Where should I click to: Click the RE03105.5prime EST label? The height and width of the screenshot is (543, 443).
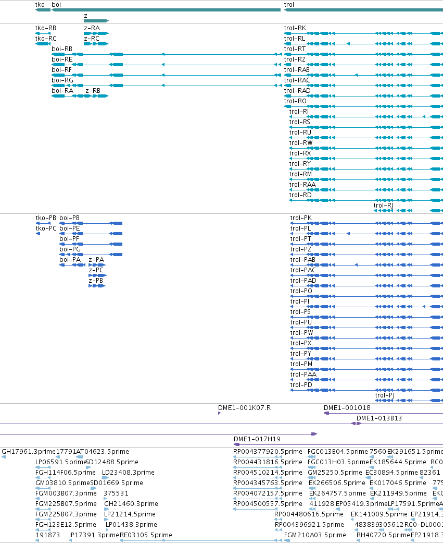(146, 535)
